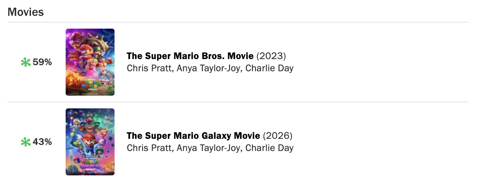This screenshot has width=485, height=179.
Task: Click the (2023) release year
Action: pyautogui.click(x=271, y=56)
